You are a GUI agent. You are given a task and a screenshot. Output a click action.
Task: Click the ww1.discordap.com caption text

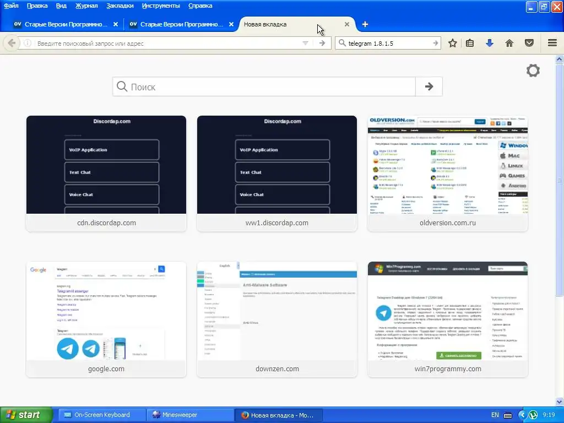[x=277, y=223]
